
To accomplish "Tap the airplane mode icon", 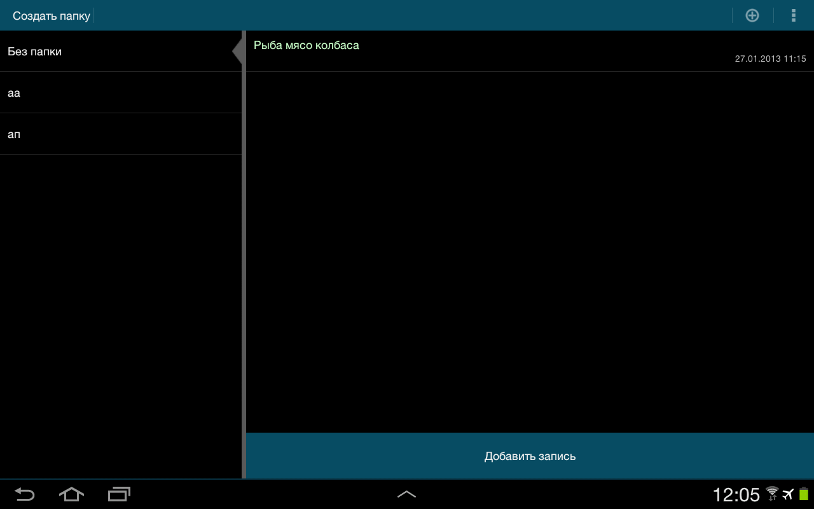I will 788,494.
